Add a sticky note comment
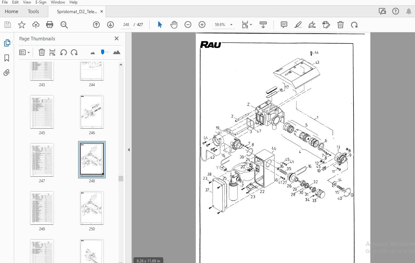The image size is (415, 263). (x=284, y=25)
